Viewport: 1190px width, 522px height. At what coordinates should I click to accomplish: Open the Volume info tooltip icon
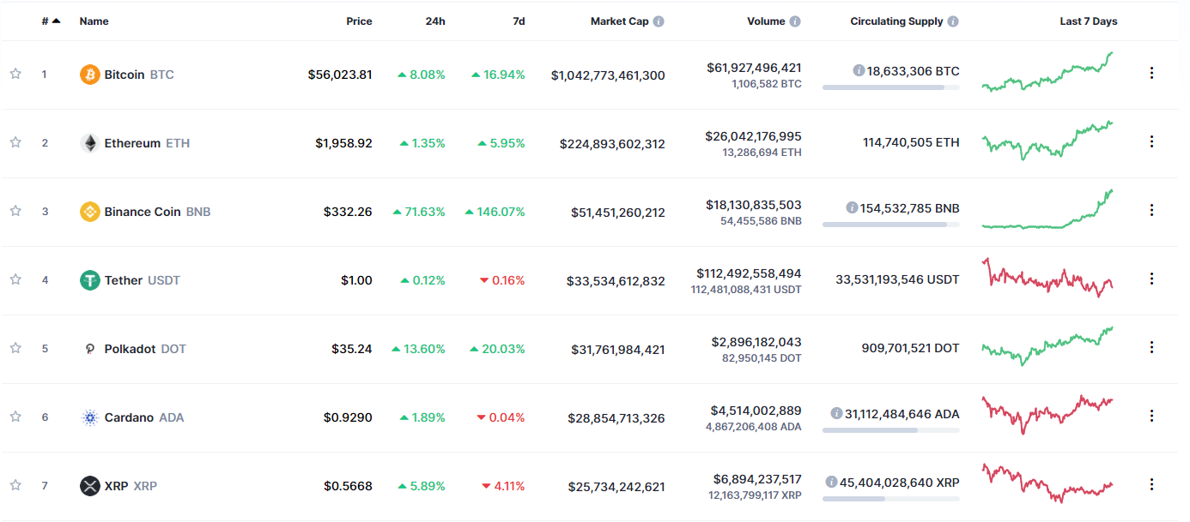pos(795,21)
